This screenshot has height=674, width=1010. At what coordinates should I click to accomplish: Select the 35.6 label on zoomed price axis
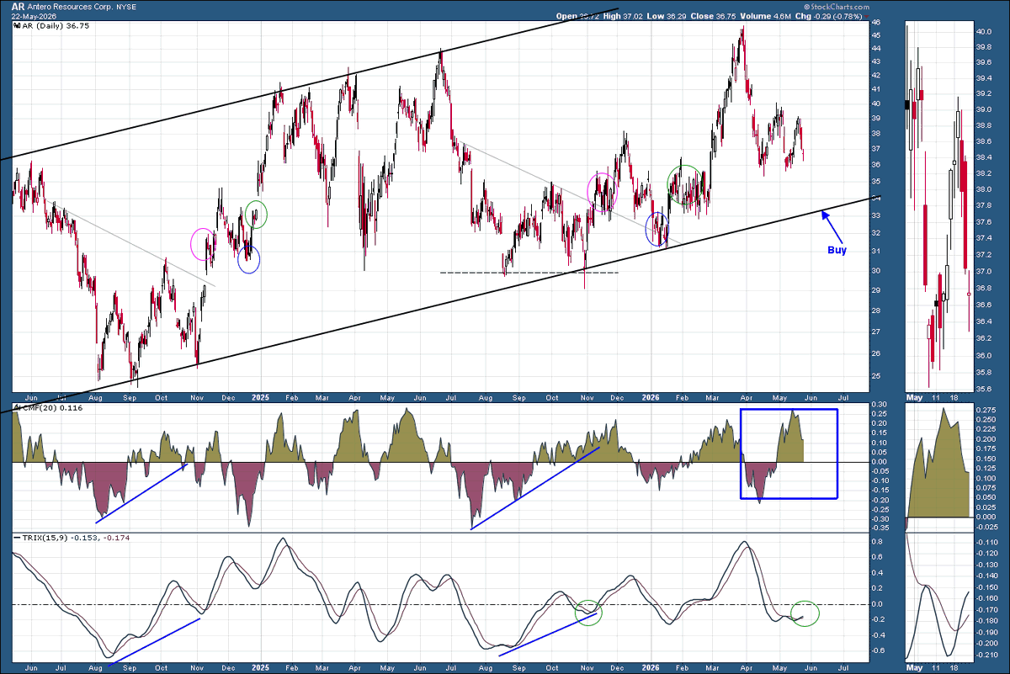pos(983,387)
